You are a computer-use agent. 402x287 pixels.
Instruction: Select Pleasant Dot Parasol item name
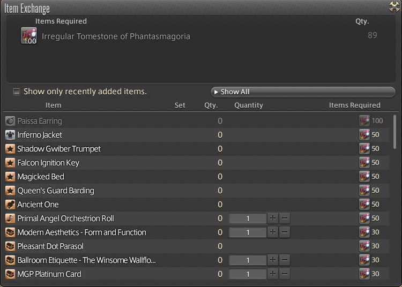click(x=50, y=246)
